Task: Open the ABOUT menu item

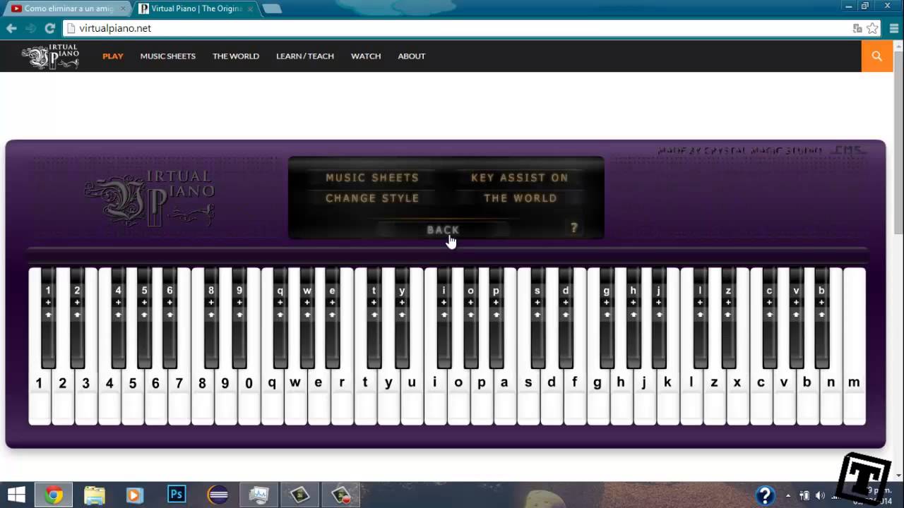Action: pyautogui.click(x=411, y=56)
